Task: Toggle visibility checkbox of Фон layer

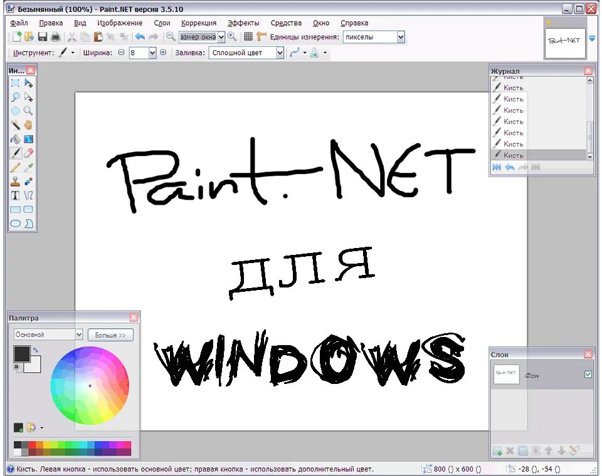Action: pos(588,375)
